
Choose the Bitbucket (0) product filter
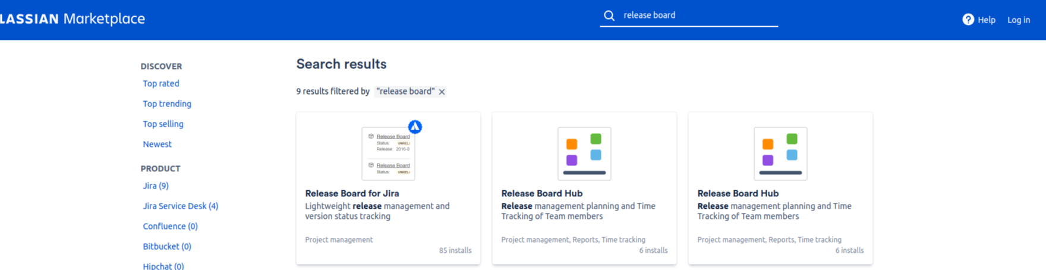tap(167, 247)
